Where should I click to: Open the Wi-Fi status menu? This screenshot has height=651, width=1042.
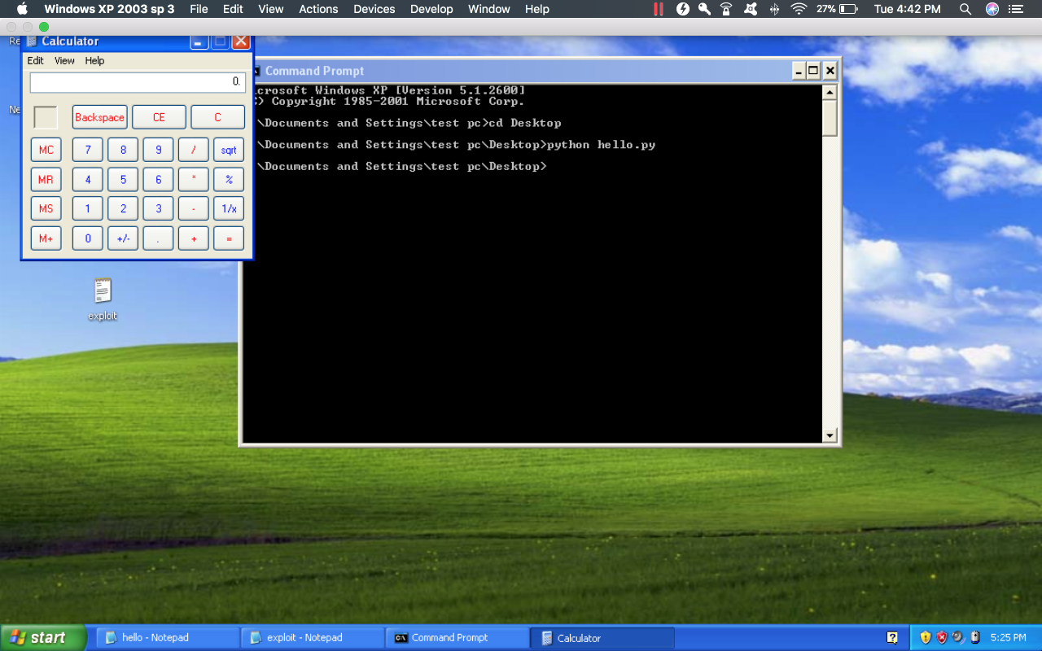799,9
